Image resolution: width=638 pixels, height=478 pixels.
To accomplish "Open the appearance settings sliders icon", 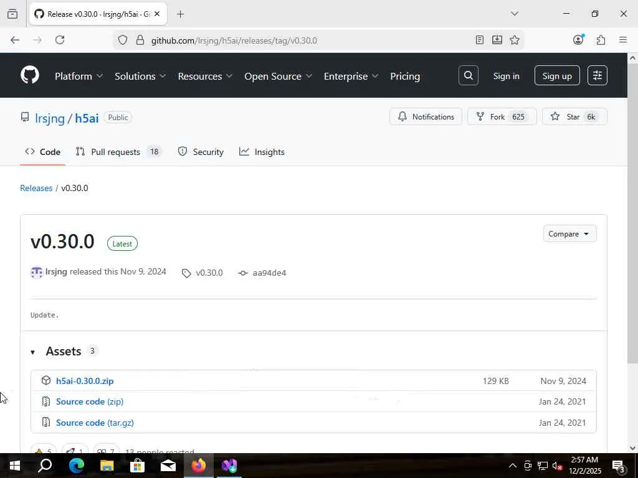I will (598, 75).
